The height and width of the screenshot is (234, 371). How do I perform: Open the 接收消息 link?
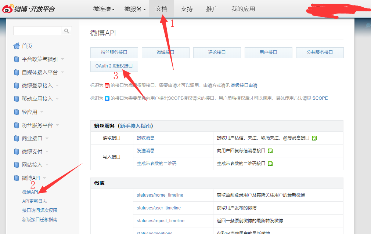click(145, 138)
